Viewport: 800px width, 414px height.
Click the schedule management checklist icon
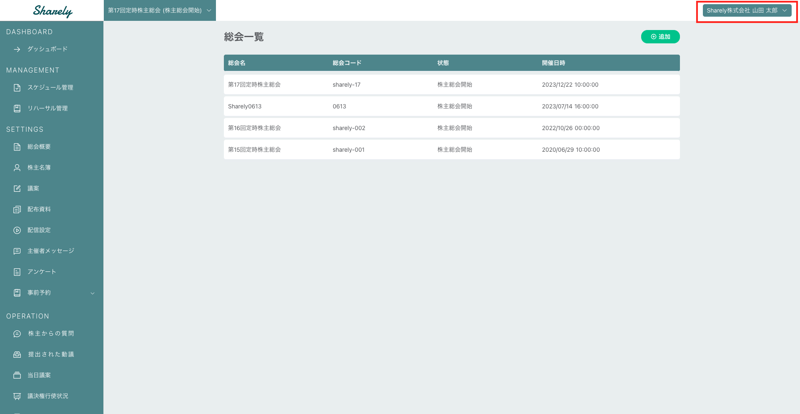(x=17, y=88)
